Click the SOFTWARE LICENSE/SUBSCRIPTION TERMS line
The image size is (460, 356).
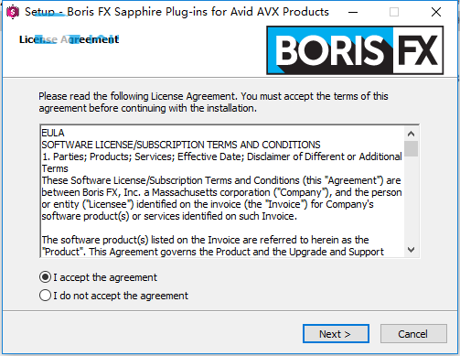181,145
